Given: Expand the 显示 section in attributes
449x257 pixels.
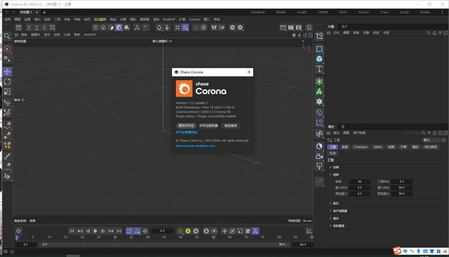Looking at the screenshot, I should 331,218.
